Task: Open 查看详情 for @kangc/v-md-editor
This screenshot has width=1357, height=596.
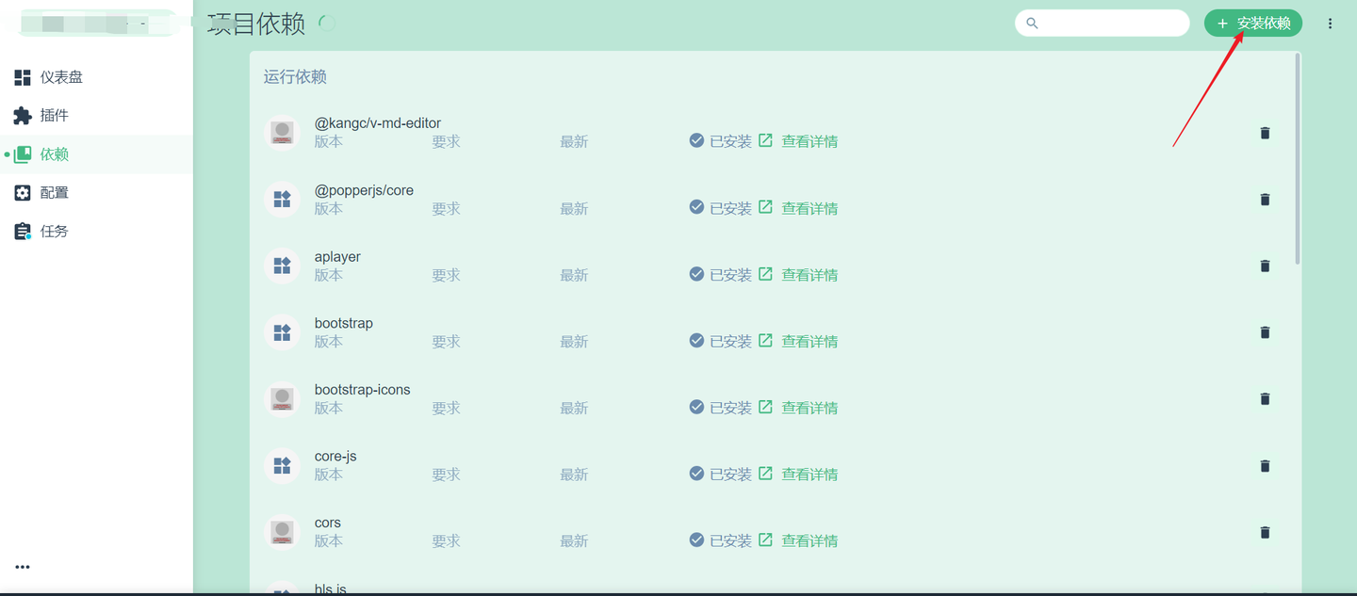Action: click(809, 140)
